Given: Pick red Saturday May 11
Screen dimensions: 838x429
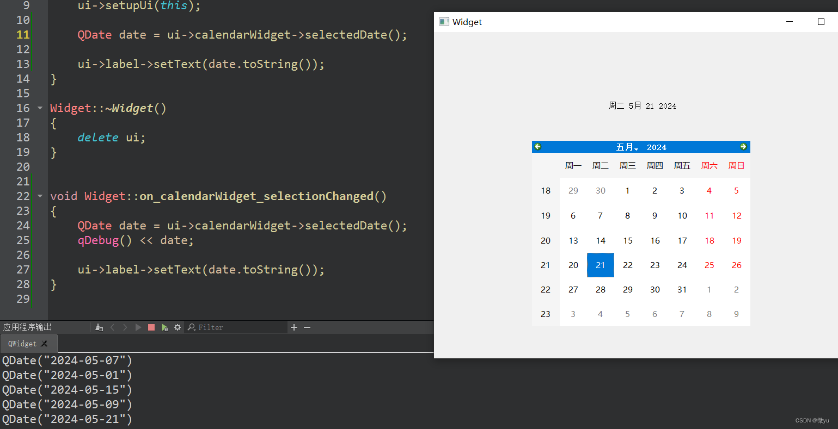Looking at the screenshot, I should [709, 216].
